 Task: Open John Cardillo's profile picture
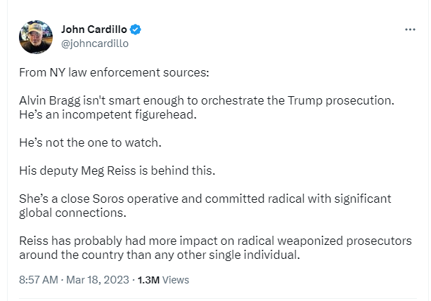(36, 36)
